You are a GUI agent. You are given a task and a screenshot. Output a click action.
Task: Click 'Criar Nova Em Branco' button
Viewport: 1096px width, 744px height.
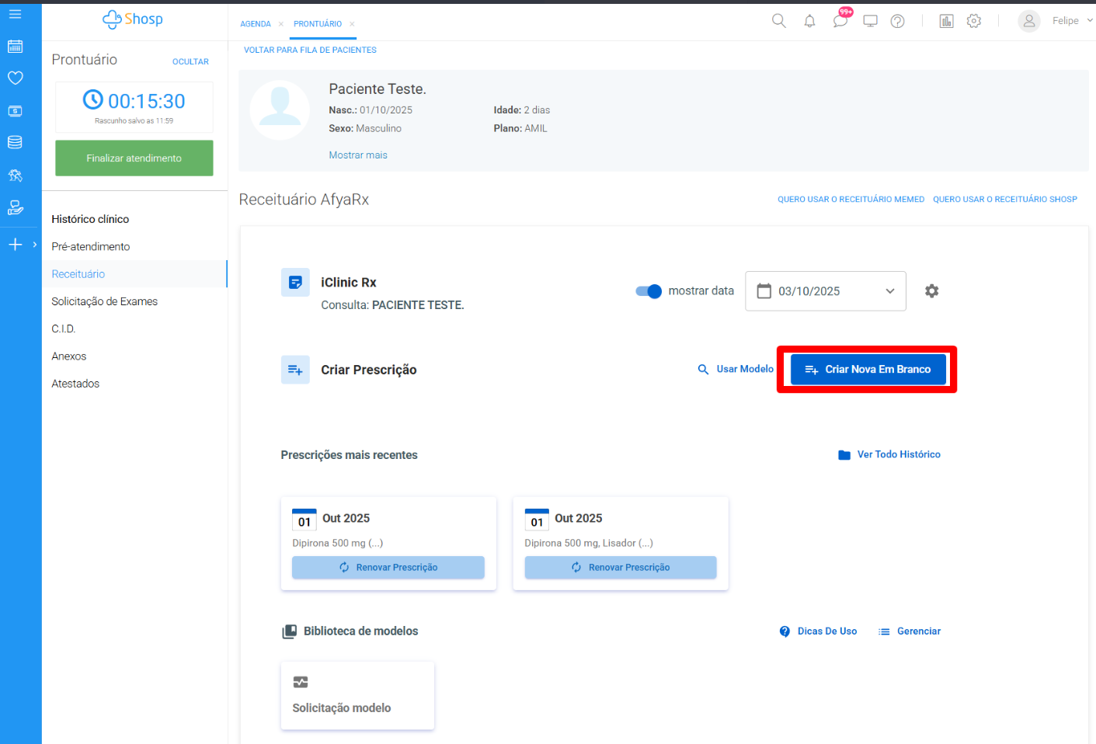pyautogui.click(x=868, y=370)
